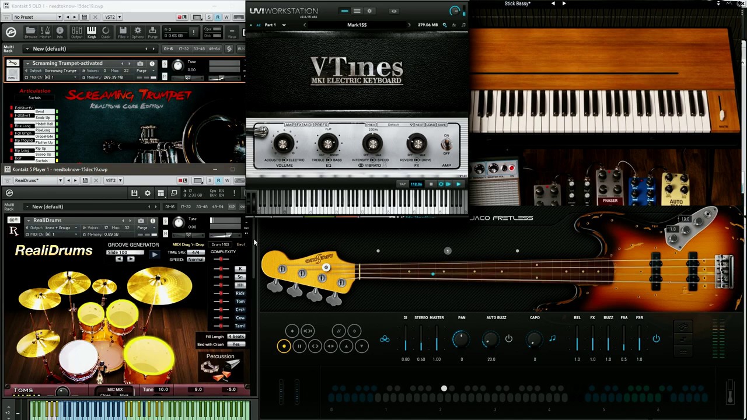Image resolution: width=747 pixels, height=420 pixels.
Task: Select 01-16 channel tab in top Kontakt
Action: tap(168, 49)
